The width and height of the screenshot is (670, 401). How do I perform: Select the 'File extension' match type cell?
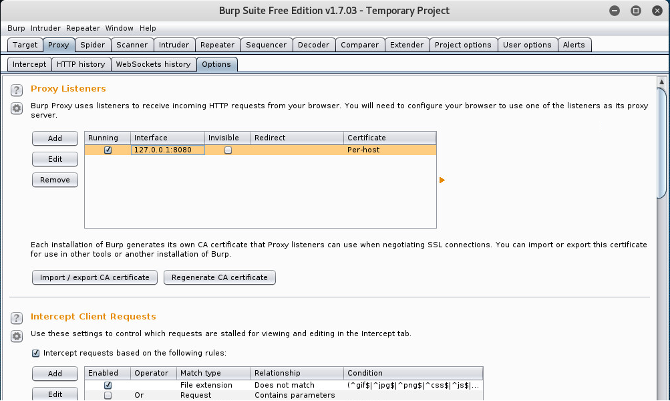[214, 385]
